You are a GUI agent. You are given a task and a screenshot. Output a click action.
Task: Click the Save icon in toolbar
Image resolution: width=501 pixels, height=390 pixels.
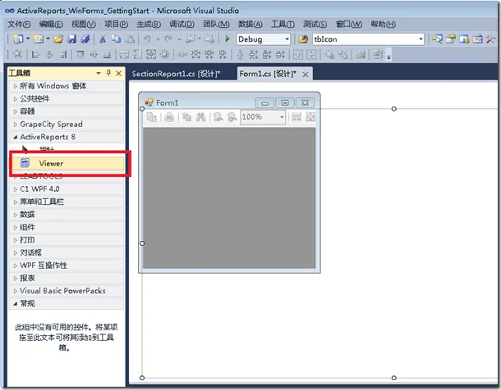[72, 39]
